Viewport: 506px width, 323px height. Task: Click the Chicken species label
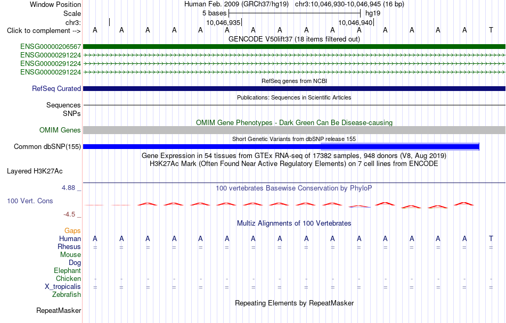(68, 278)
